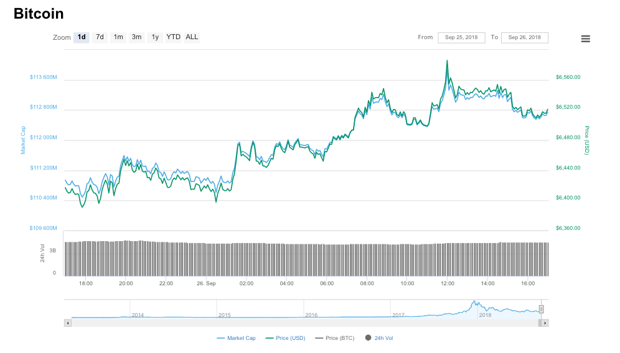Click the 2016 label in the navigator
Image resolution: width=620 pixels, height=353 pixels.
tap(311, 315)
